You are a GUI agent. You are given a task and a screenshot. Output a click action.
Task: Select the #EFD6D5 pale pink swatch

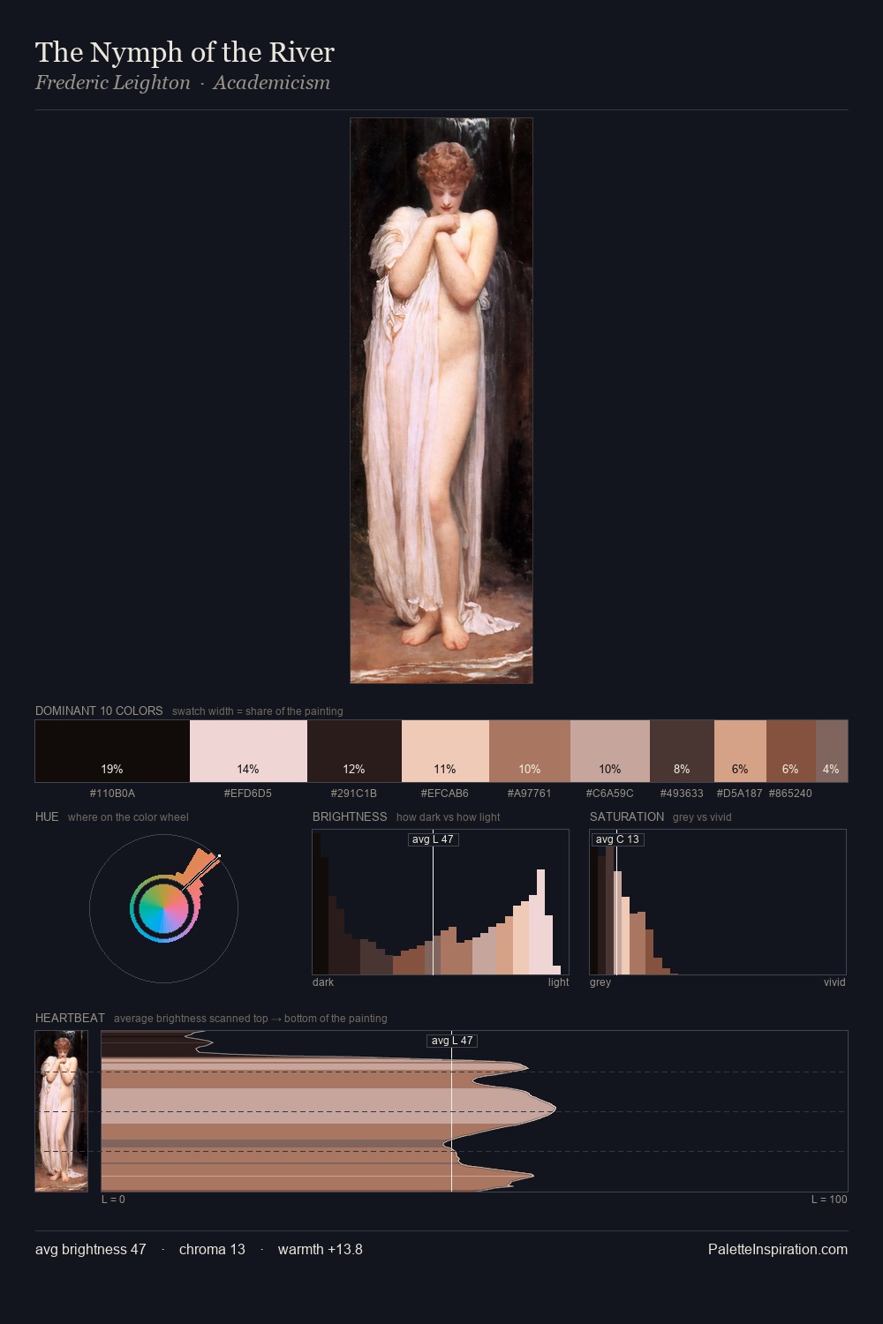point(248,751)
